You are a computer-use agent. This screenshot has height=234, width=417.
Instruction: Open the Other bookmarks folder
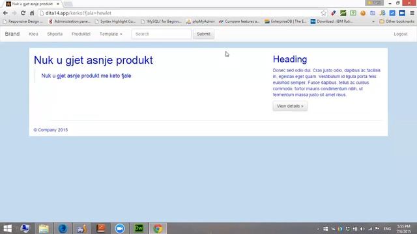pos(397,21)
